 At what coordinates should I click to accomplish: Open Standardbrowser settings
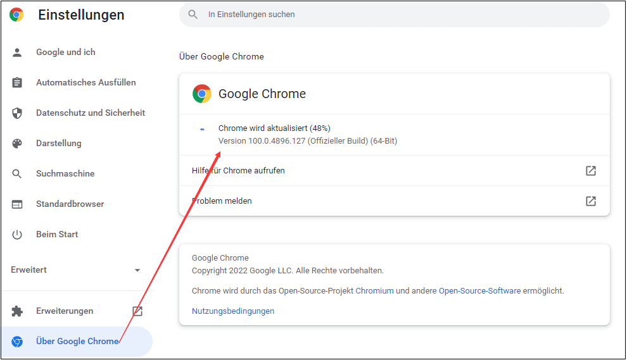click(70, 204)
